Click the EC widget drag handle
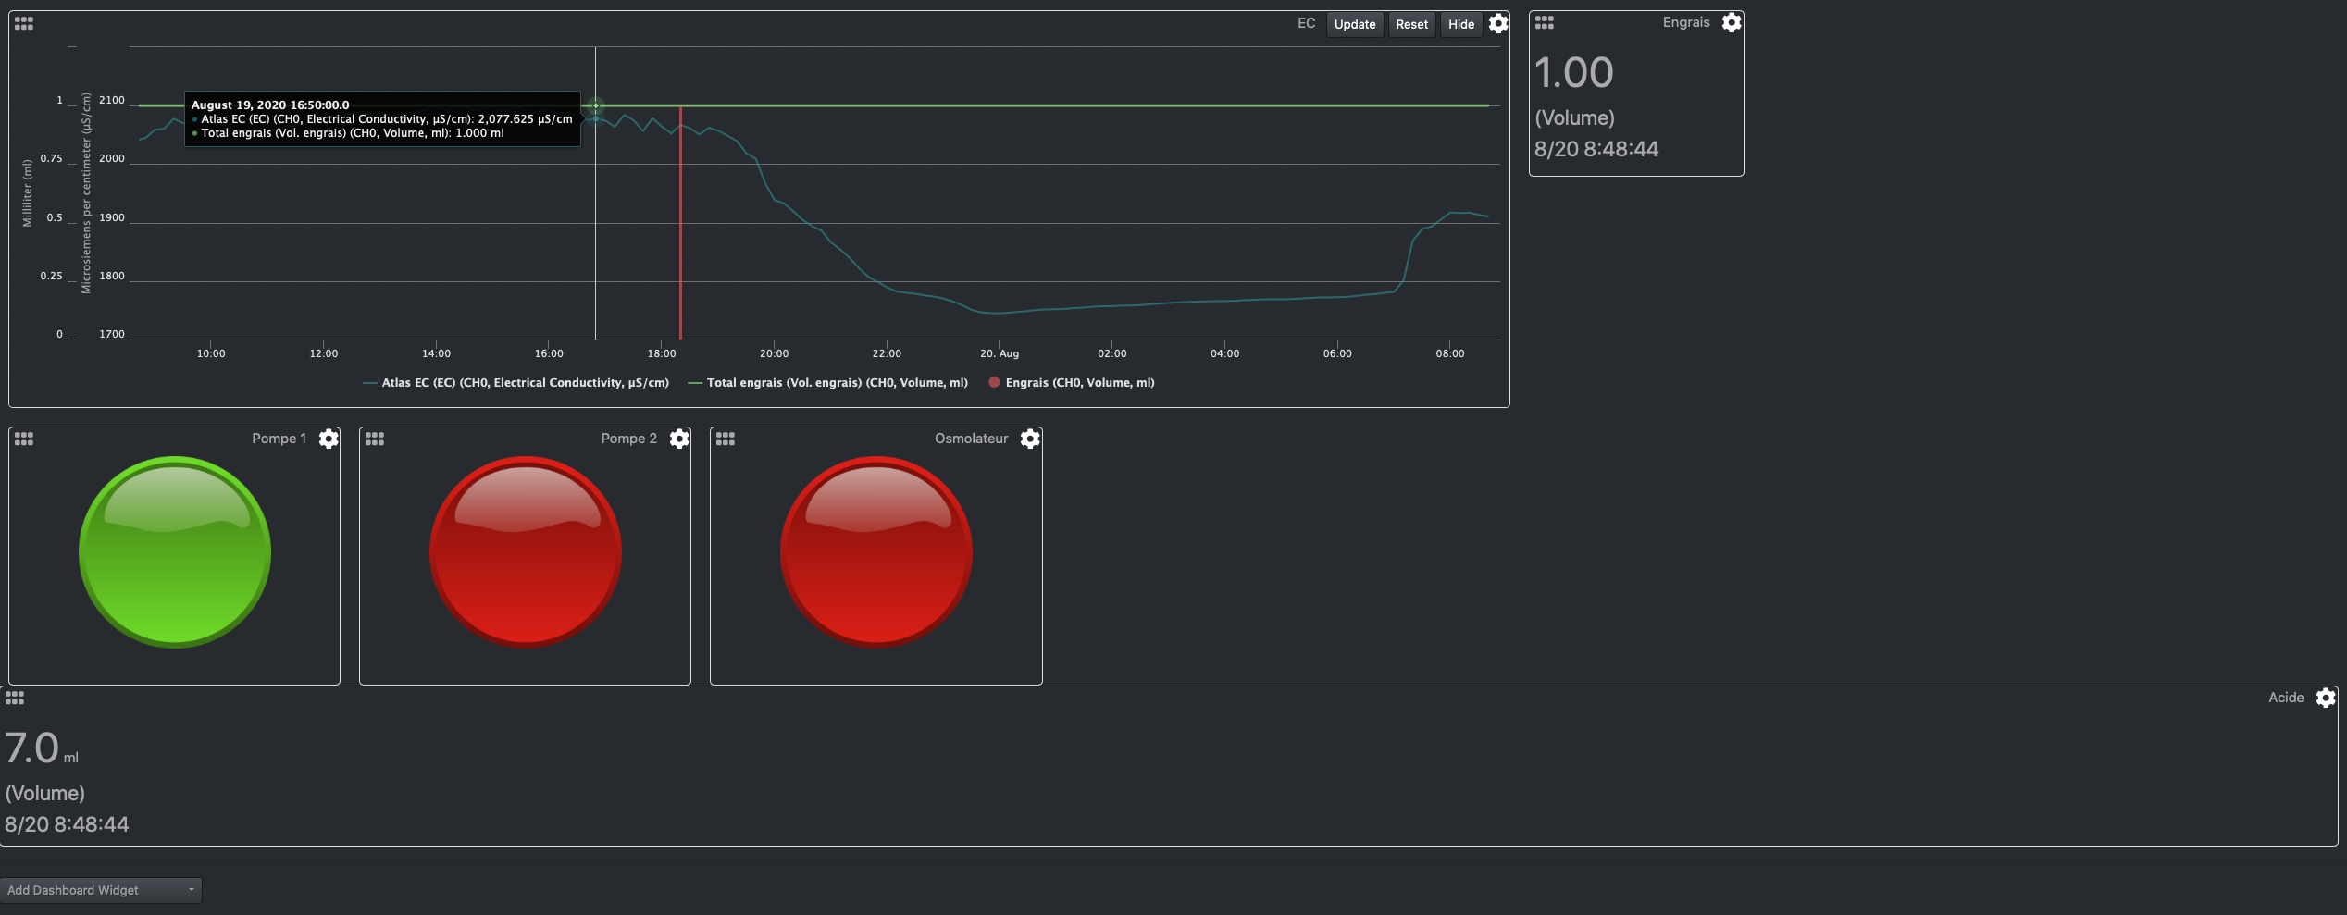This screenshot has height=915, width=2347. (24, 23)
